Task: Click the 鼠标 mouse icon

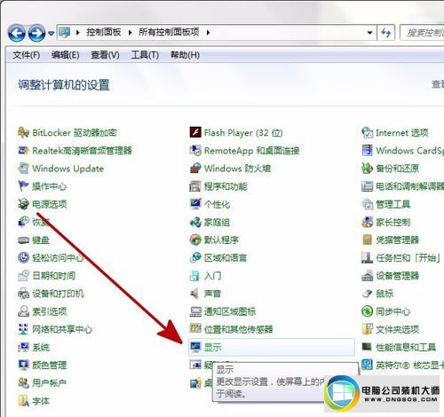Action: pyautogui.click(x=368, y=294)
